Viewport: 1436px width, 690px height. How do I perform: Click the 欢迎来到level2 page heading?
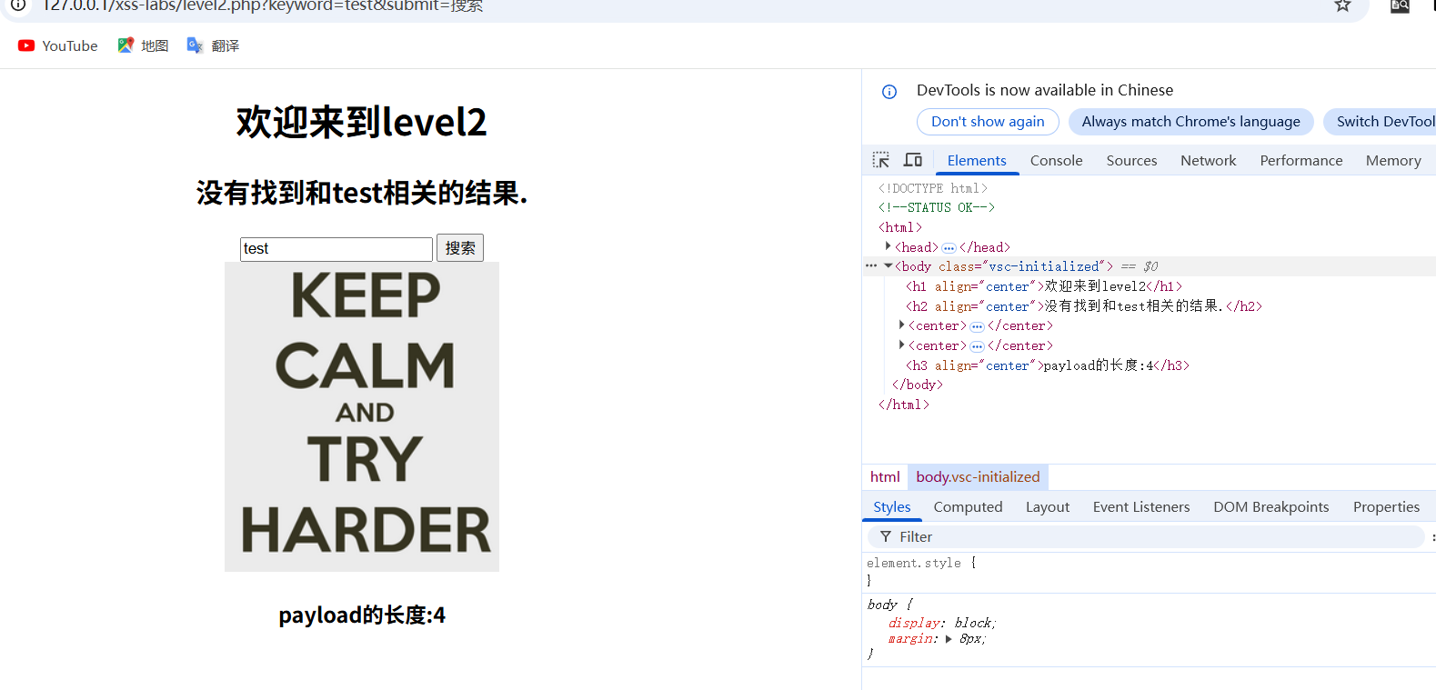pos(362,122)
